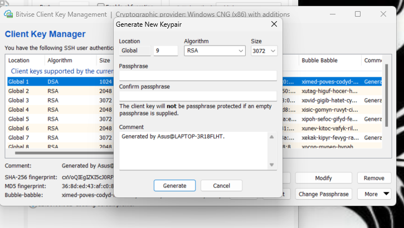Click the Global location field in dialog
The width and height of the screenshot is (404, 228).
tap(135, 51)
